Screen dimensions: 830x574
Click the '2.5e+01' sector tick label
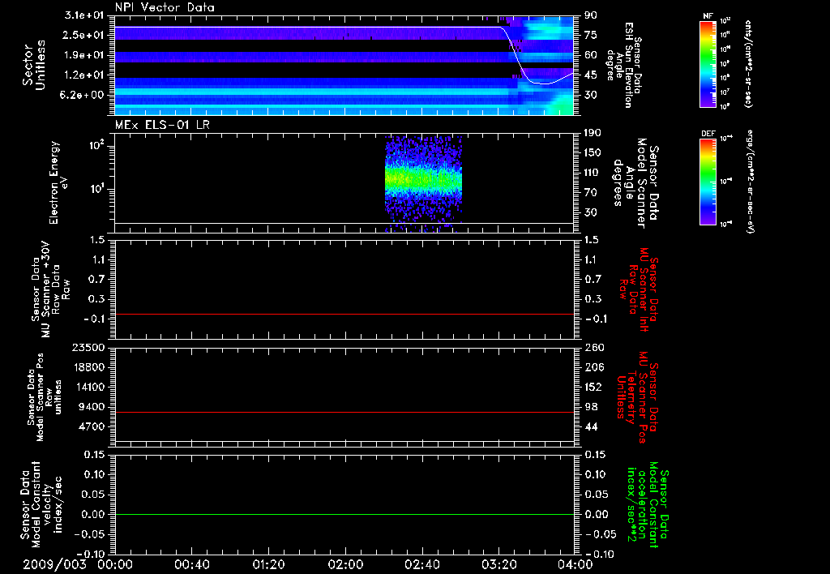(84, 36)
